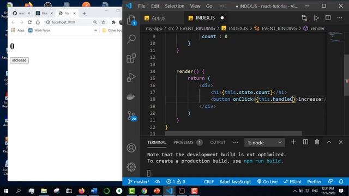This screenshot has width=349, height=196.
Task: Open the feedback icon in status bar
Action: [x=330, y=181]
